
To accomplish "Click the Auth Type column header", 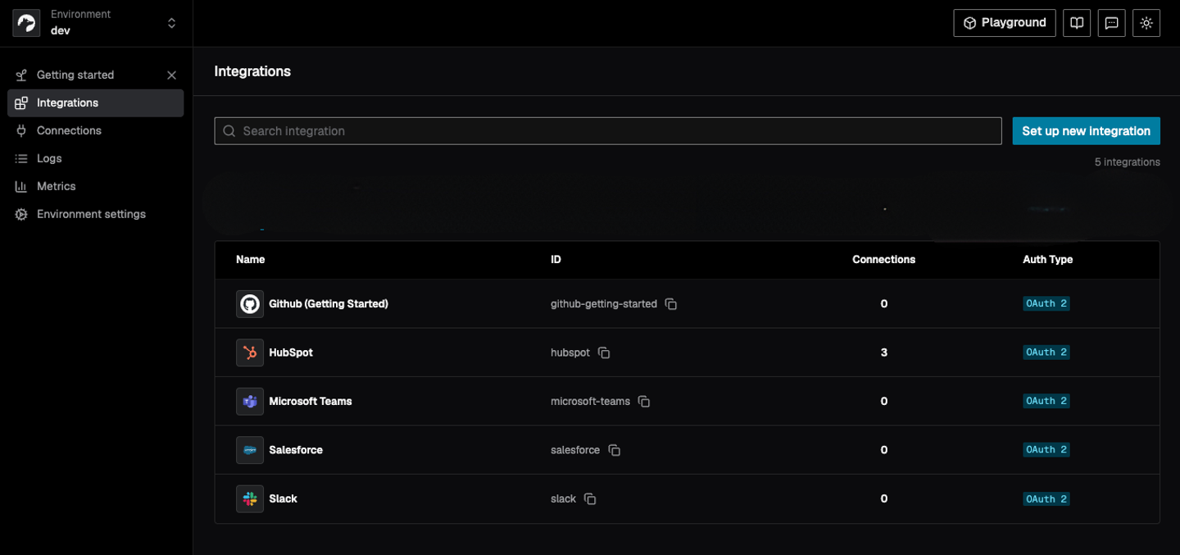I will (x=1047, y=260).
